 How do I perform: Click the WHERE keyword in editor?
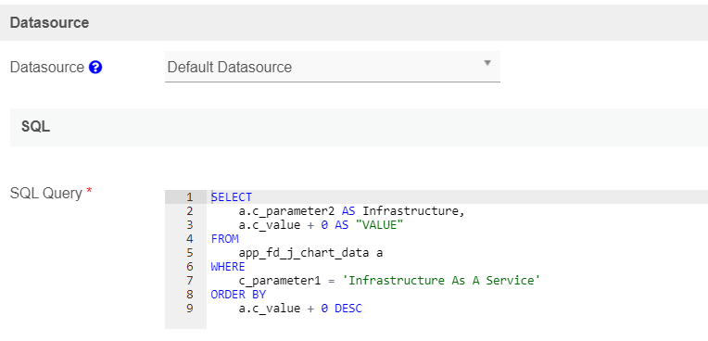pos(228,267)
